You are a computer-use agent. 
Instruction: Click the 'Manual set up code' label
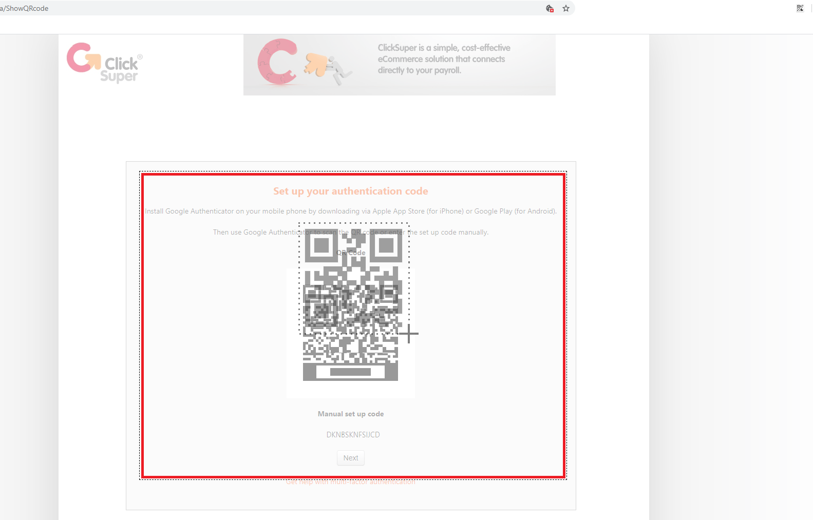(x=351, y=414)
